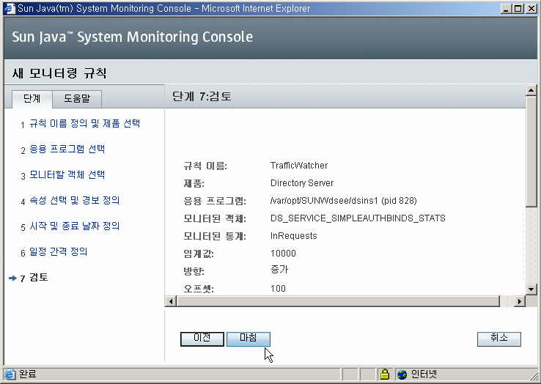Click the offset value 100
This screenshot has height=384, width=541.
pos(278,289)
